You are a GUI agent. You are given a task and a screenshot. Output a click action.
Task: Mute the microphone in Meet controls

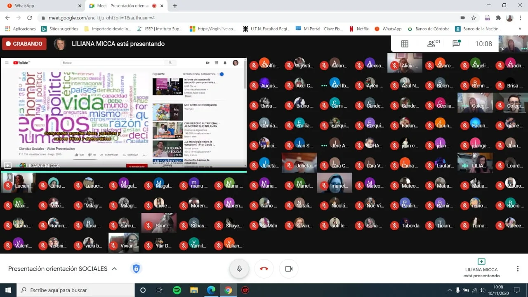[x=239, y=269]
